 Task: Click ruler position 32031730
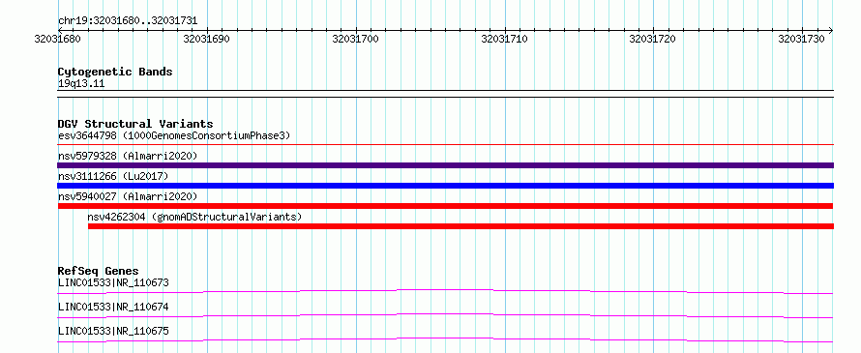pyautogui.click(x=801, y=39)
